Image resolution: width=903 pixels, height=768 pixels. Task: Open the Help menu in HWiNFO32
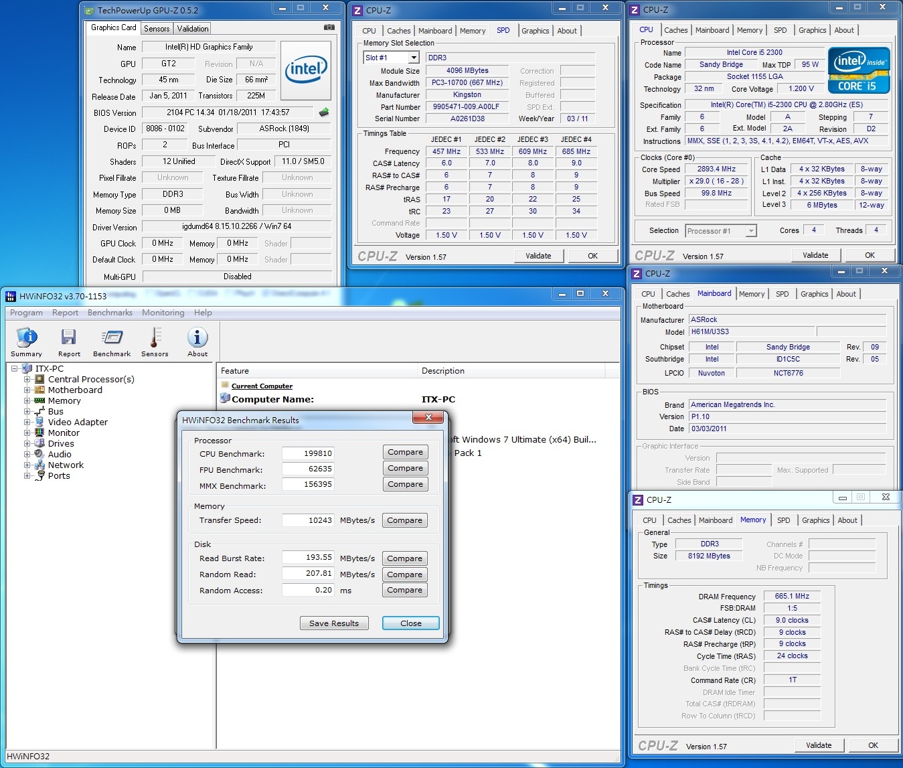click(x=203, y=313)
